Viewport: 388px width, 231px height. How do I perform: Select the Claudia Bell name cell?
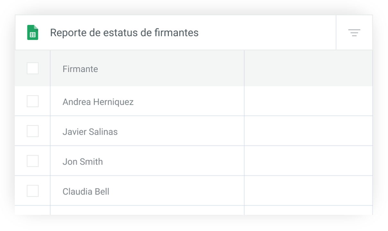click(147, 191)
